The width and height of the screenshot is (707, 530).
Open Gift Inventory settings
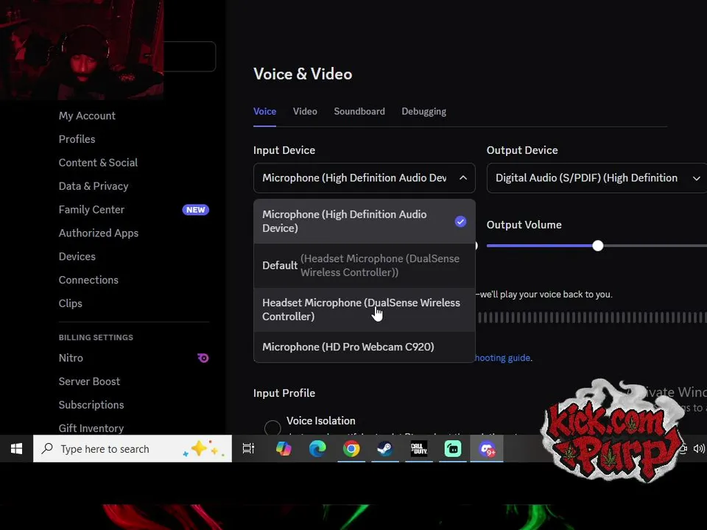(x=91, y=428)
